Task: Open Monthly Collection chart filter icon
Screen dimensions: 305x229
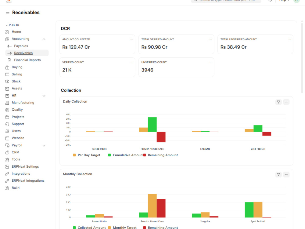Action: (278, 175)
